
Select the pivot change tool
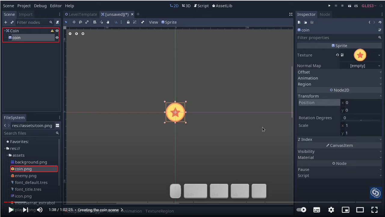point(101,22)
